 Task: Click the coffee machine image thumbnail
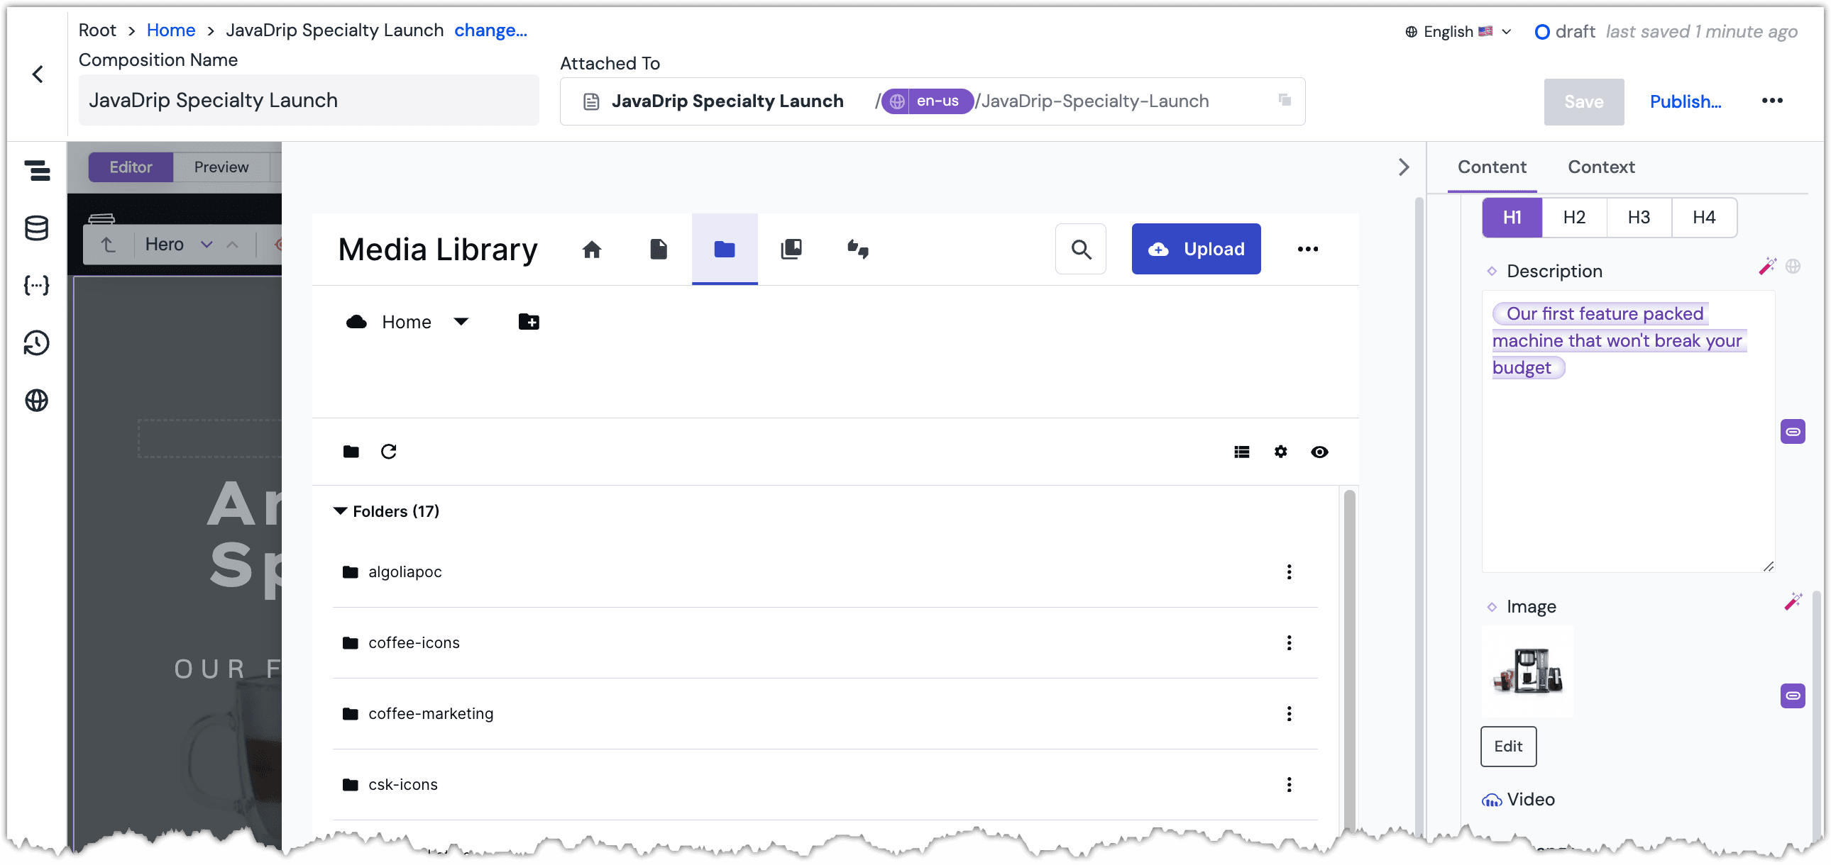point(1527,672)
